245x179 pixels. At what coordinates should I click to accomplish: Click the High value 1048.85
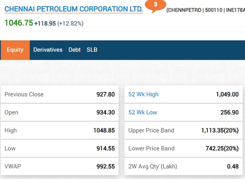click(x=104, y=130)
